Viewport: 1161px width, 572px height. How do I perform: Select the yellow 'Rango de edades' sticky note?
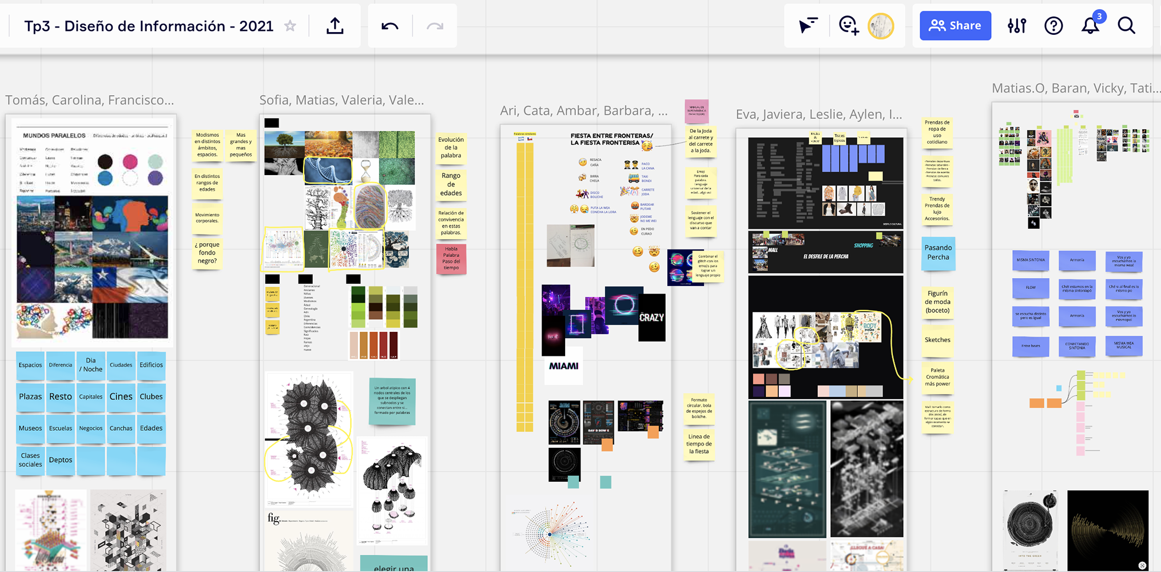coord(451,184)
